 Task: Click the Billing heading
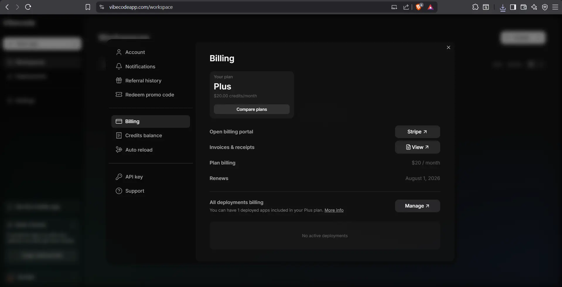click(x=222, y=58)
